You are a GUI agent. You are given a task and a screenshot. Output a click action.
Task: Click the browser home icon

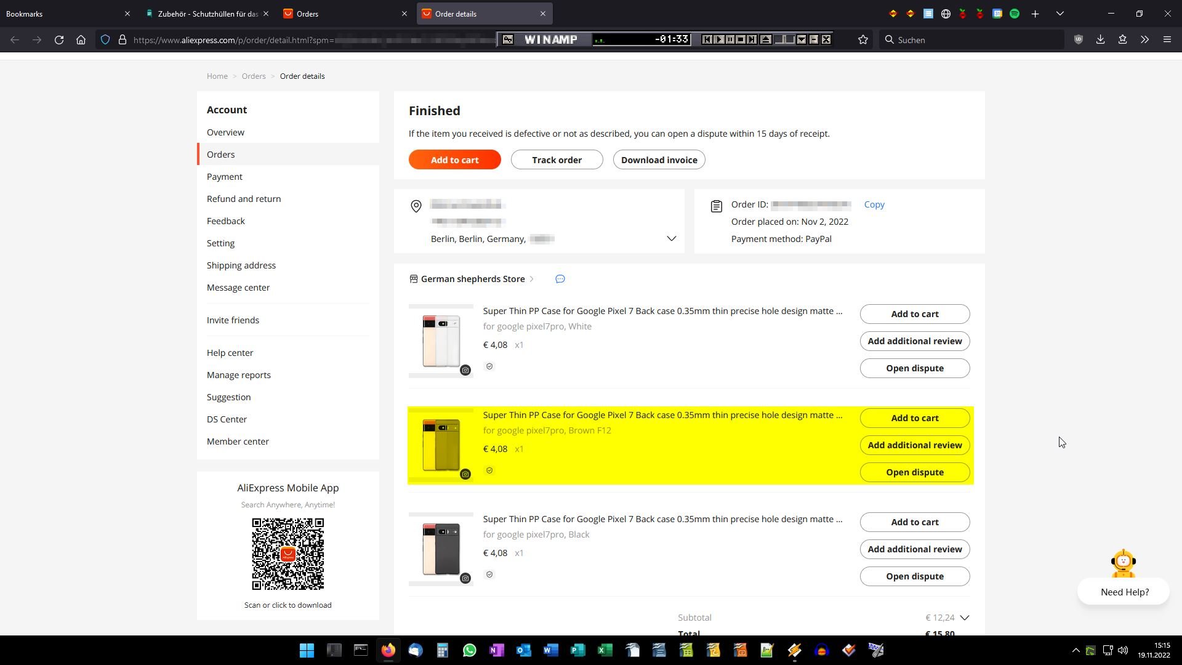[81, 39]
